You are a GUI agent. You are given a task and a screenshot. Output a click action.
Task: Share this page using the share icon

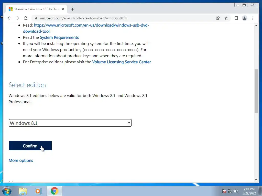(x=218, y=18)
